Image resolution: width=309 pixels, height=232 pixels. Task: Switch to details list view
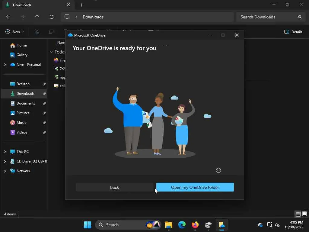[x=298, y=214]
